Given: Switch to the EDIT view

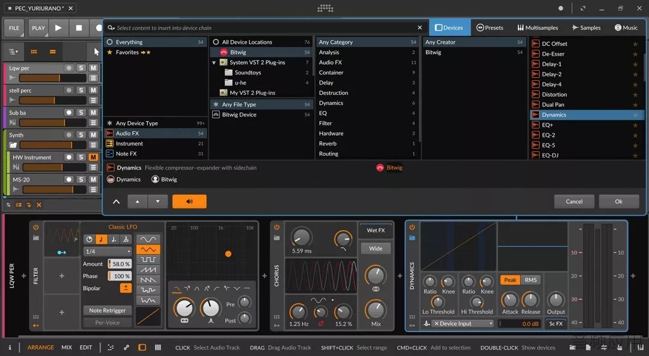Looking at the screenshot, I should coord(86,348).
